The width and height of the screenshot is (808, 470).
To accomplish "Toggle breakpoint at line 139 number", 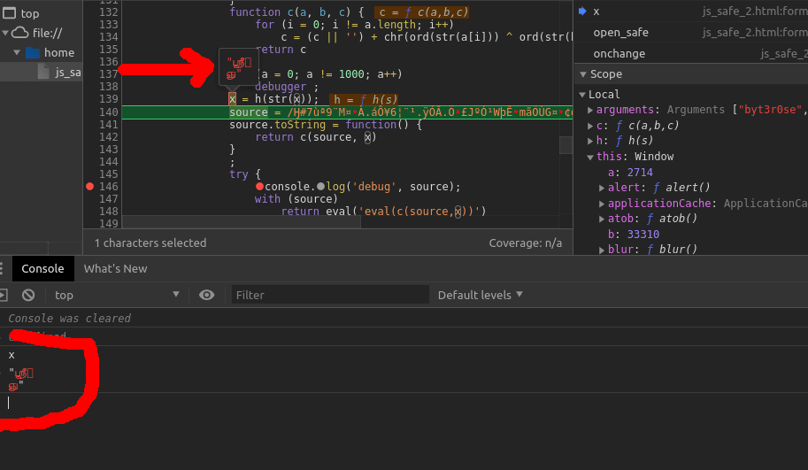I will tap(109, 99).
